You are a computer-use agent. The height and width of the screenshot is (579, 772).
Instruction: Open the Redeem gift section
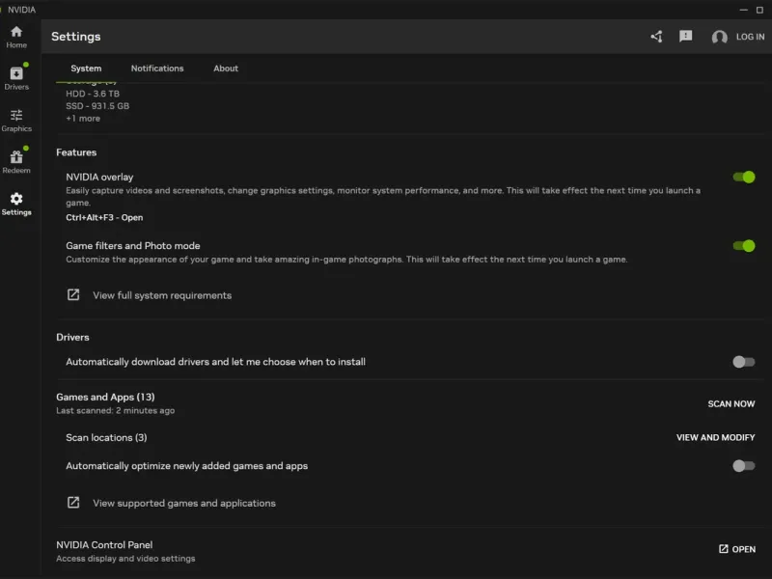tap(16, 162)
